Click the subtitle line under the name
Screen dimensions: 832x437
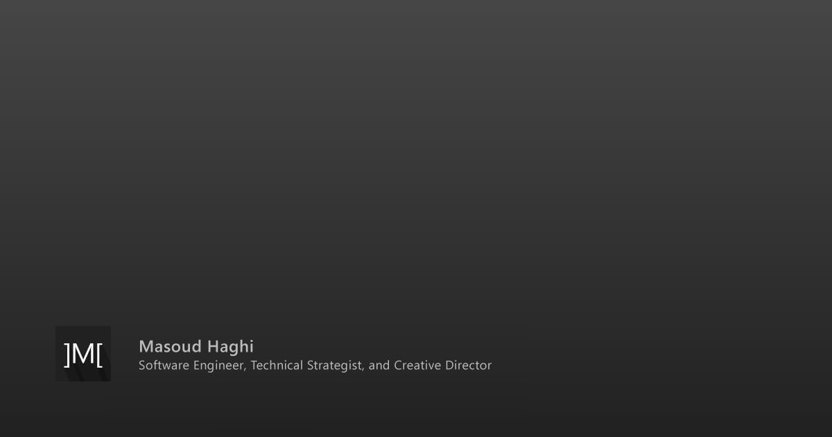pos(315,365)
